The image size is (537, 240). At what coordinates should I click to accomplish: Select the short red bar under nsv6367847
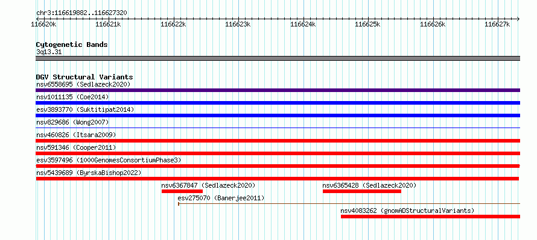pos(182,191)
